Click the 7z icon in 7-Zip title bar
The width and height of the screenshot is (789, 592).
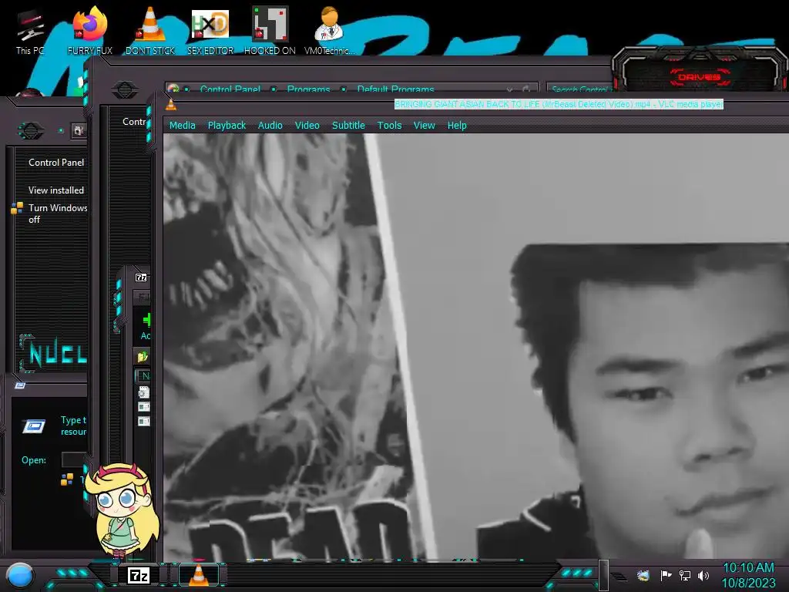point(141,277)
